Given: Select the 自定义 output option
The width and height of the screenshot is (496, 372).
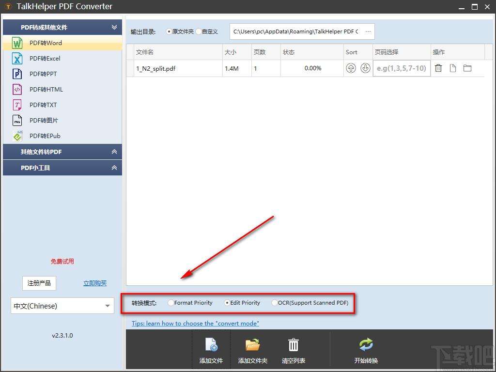Looking at the screenshot, I should (207, 31).
